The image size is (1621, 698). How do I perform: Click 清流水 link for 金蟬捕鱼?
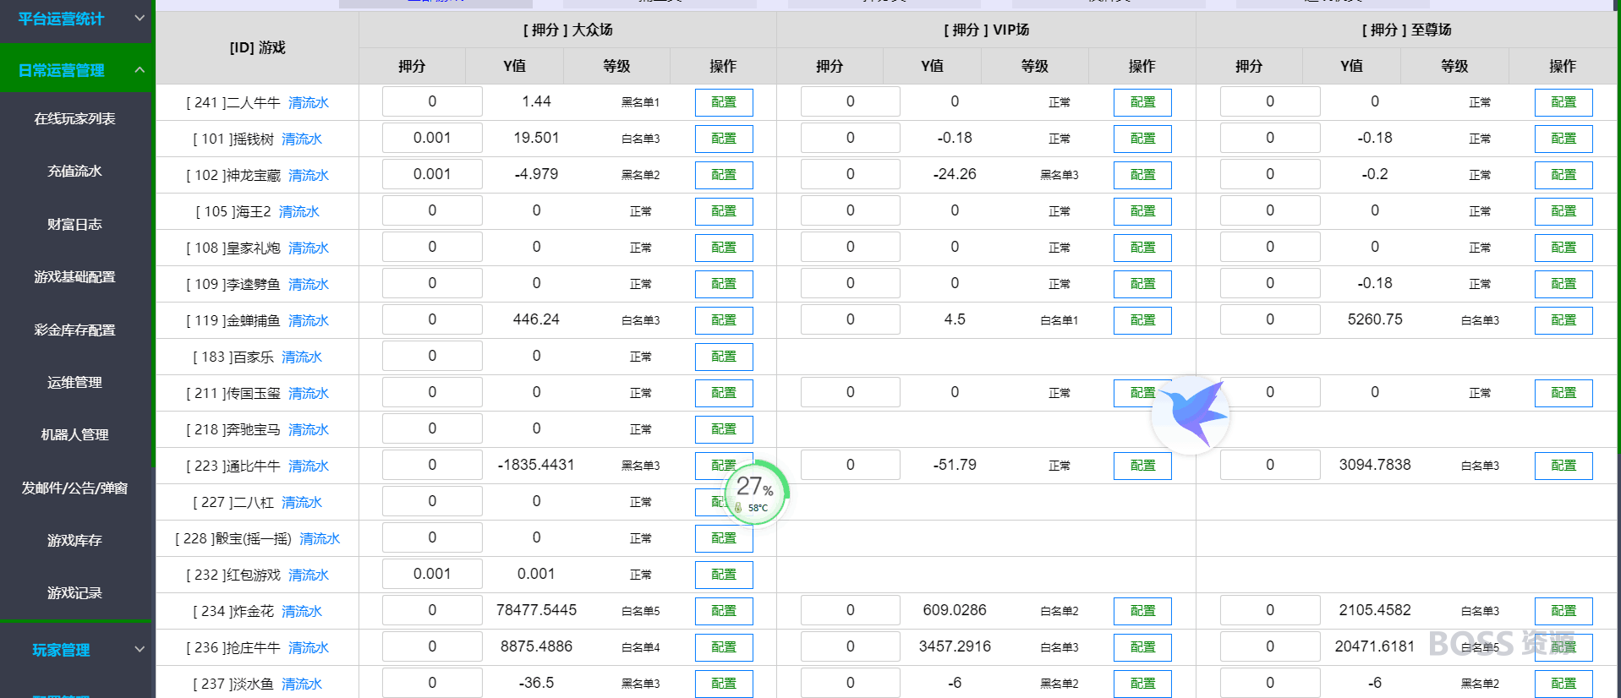tap(309, 321)
